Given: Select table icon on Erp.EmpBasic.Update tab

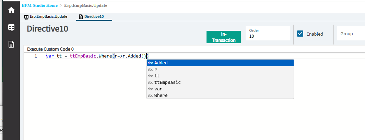Looking at the screenshot, I should pos(26,17).
